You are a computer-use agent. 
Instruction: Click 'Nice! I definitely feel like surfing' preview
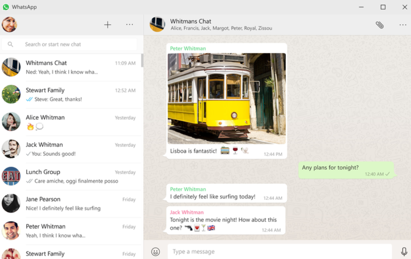pos(63,208)
